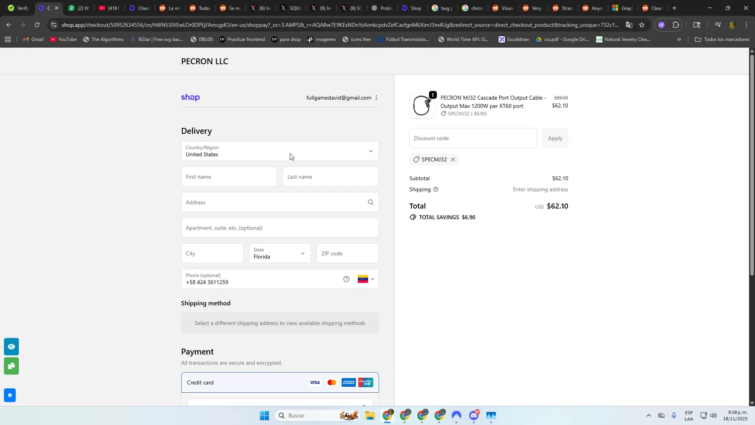Open new tab with plus button

(674, 8)
